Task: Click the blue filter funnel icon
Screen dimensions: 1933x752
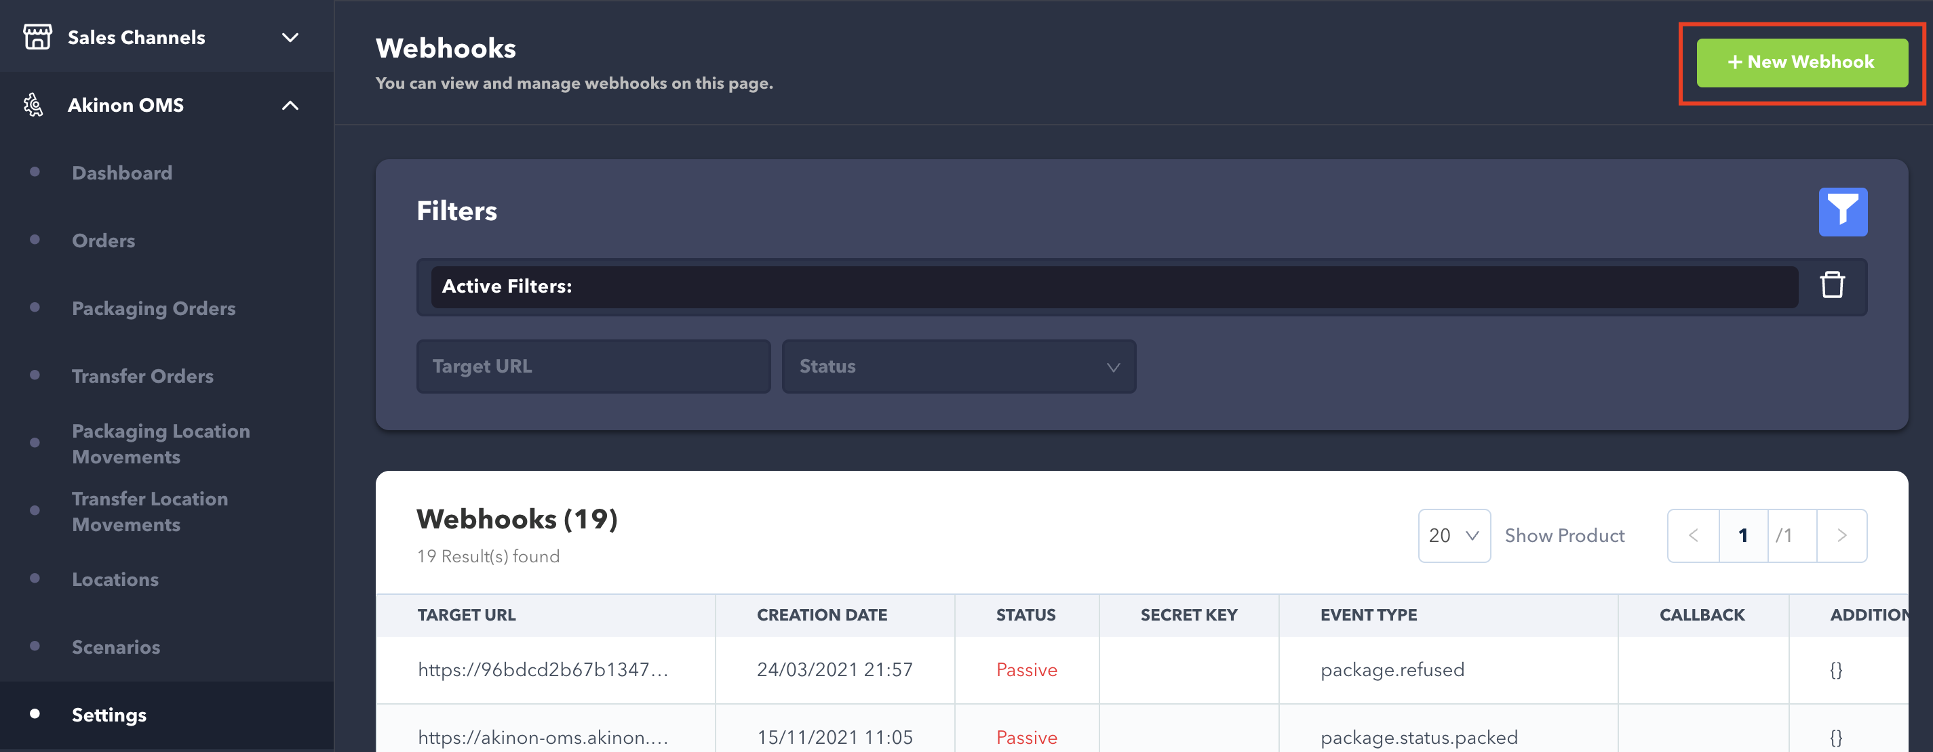Action: (x=1842, y=211)
